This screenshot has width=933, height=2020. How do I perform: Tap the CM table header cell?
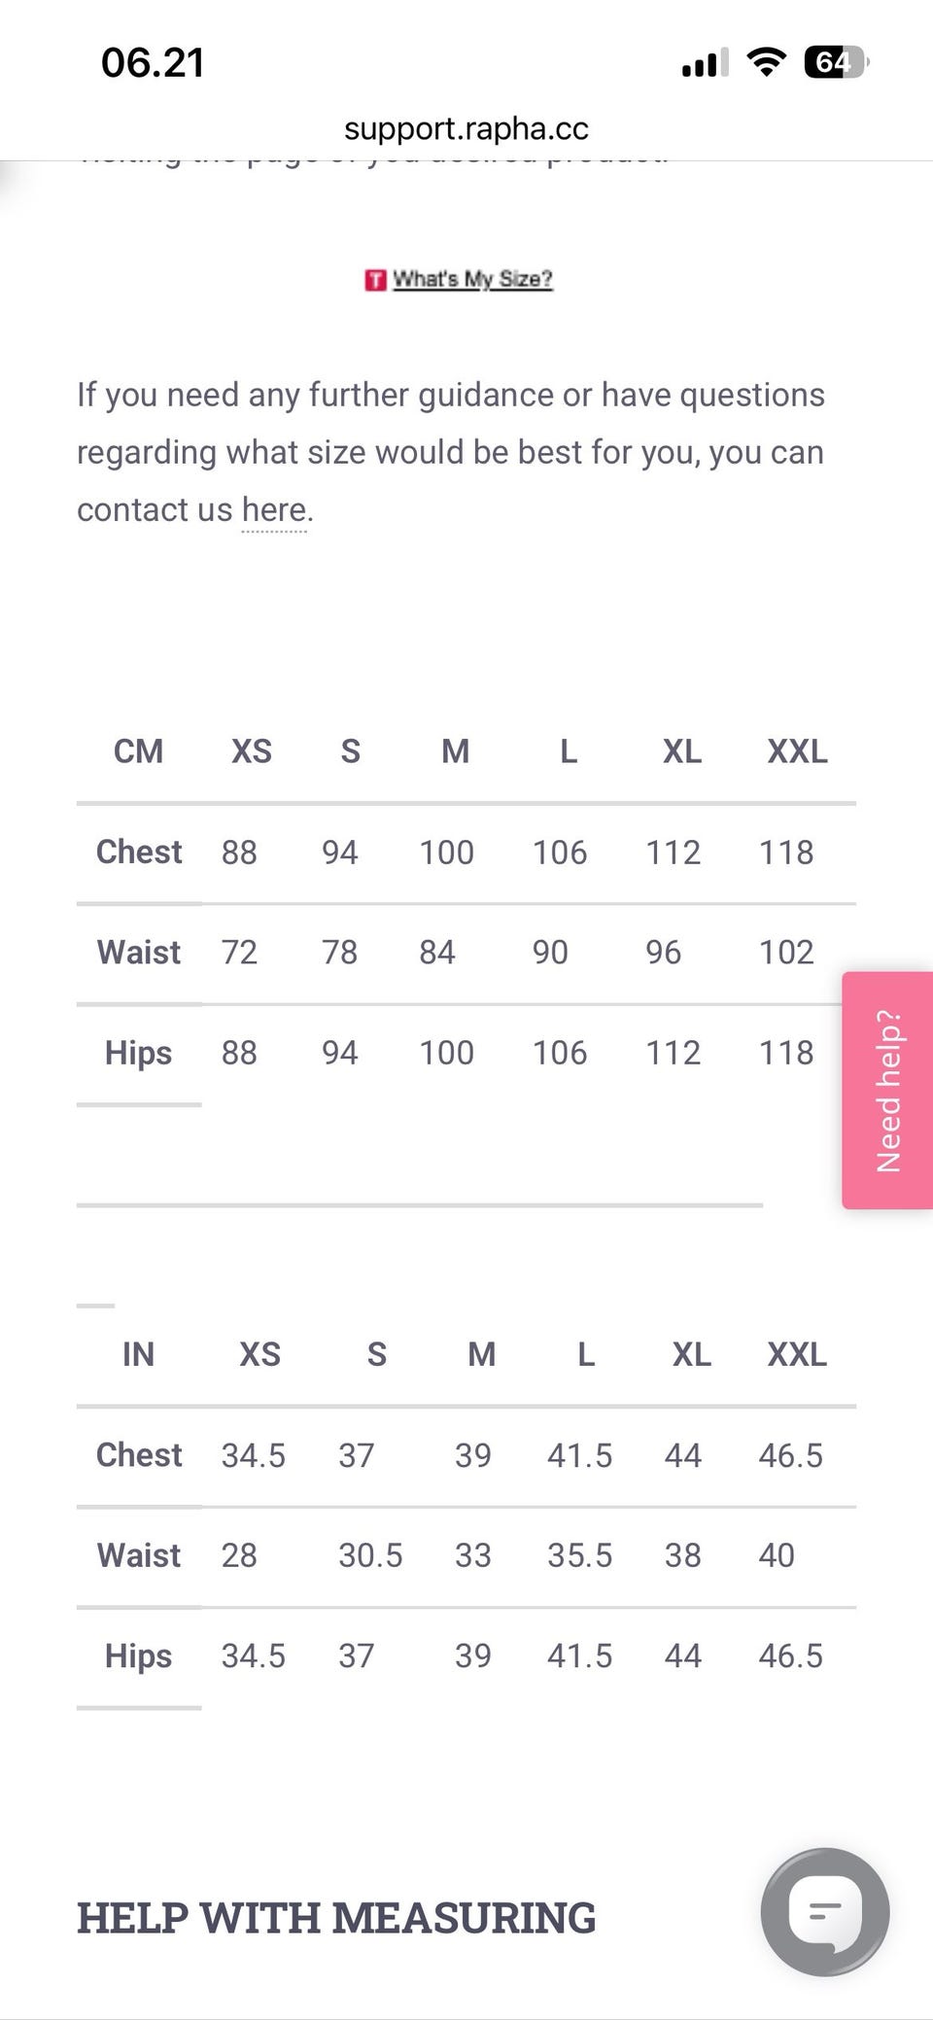click(x=138, y=751)
